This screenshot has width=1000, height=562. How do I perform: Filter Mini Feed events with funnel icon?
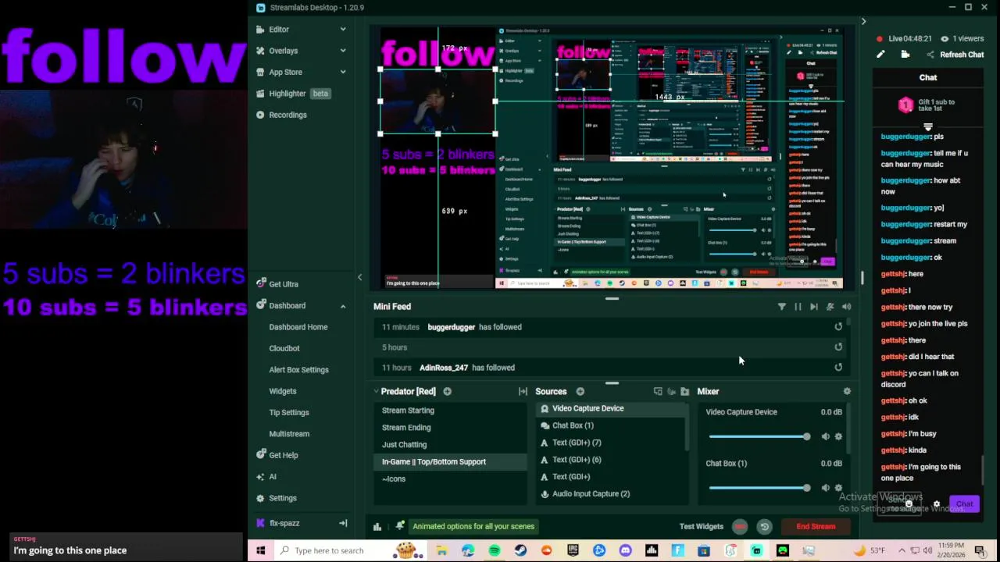pyautogui.click(x=781, y=307)
